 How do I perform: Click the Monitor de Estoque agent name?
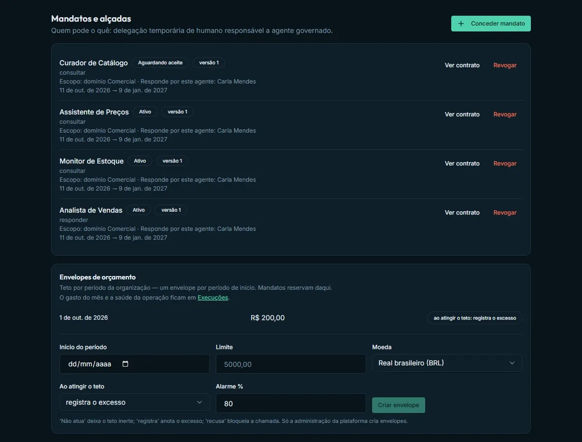[x=92, y=161]
